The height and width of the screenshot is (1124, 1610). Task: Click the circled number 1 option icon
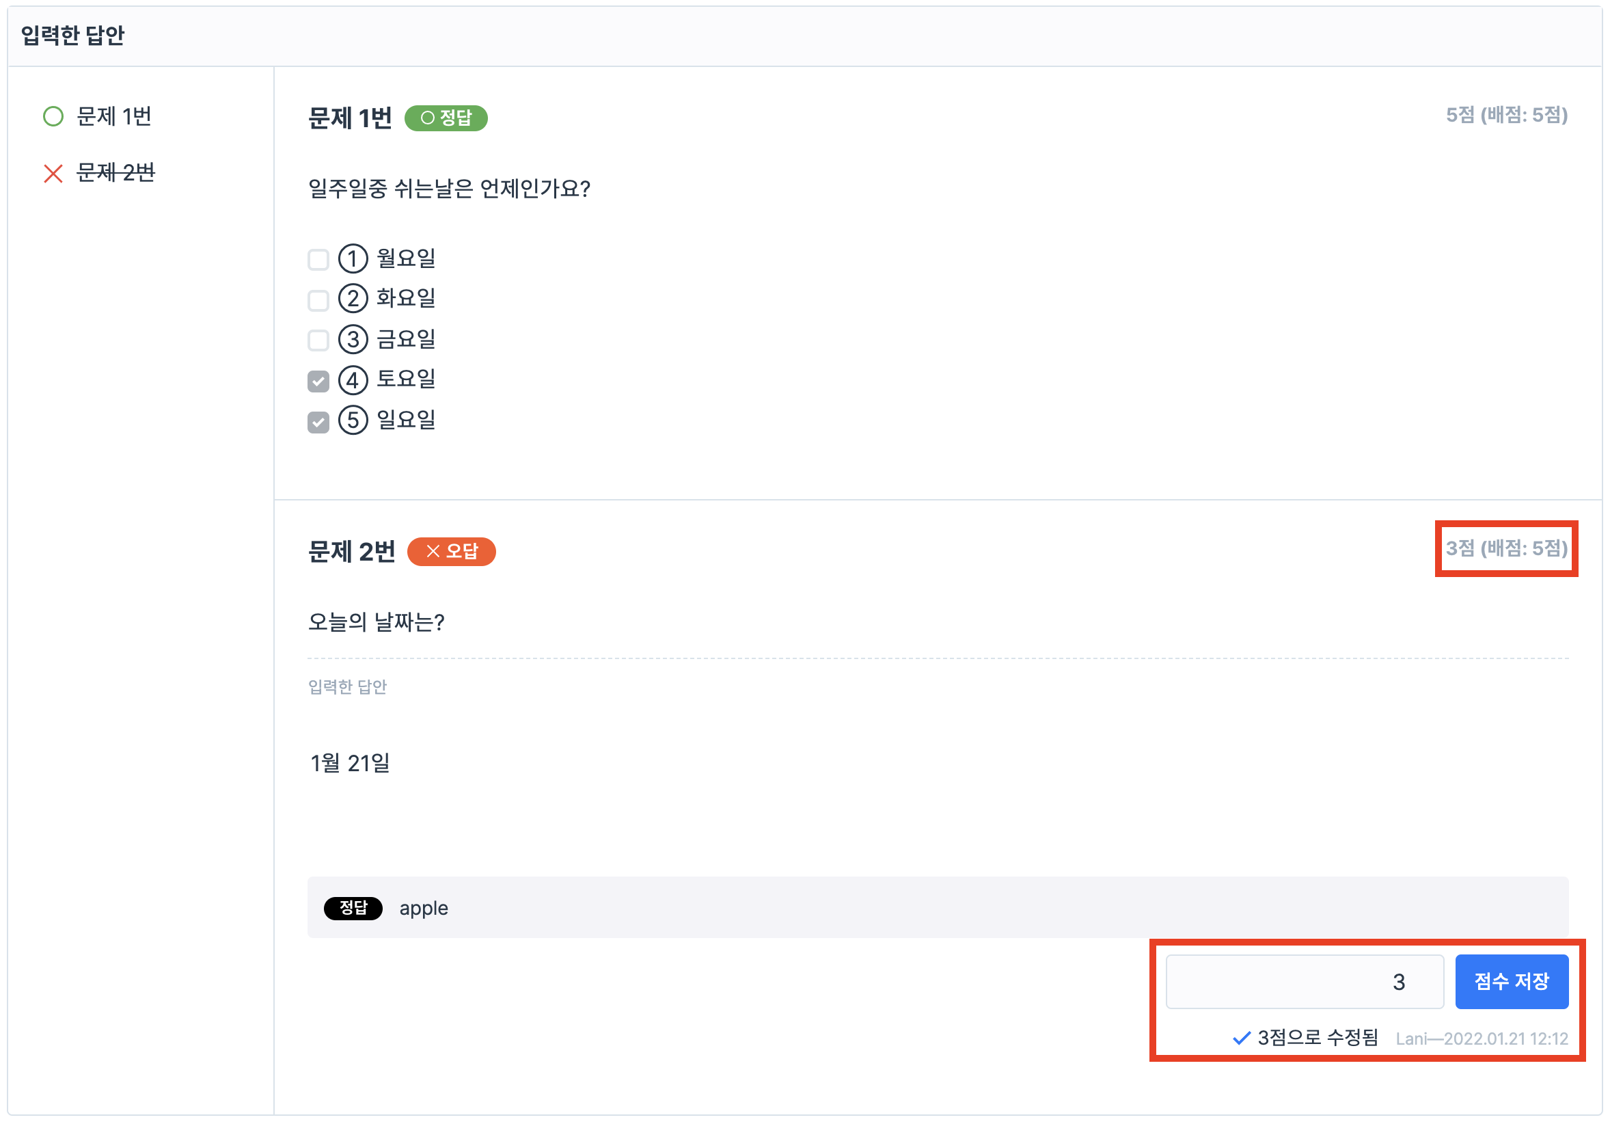(353, 258)
